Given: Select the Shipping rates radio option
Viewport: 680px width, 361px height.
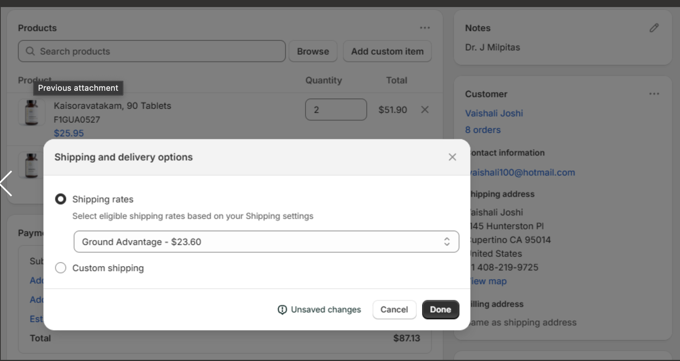Looking at the screenshot, I should click(x=61, y=199).
